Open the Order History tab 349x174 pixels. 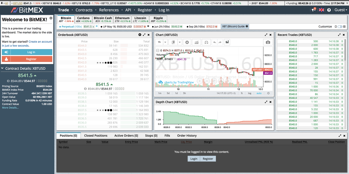pyautogui.click(x=187, y=136)
